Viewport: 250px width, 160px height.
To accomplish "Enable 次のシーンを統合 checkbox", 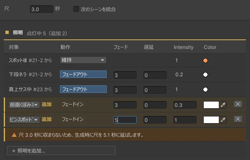I will click(76, 9).
